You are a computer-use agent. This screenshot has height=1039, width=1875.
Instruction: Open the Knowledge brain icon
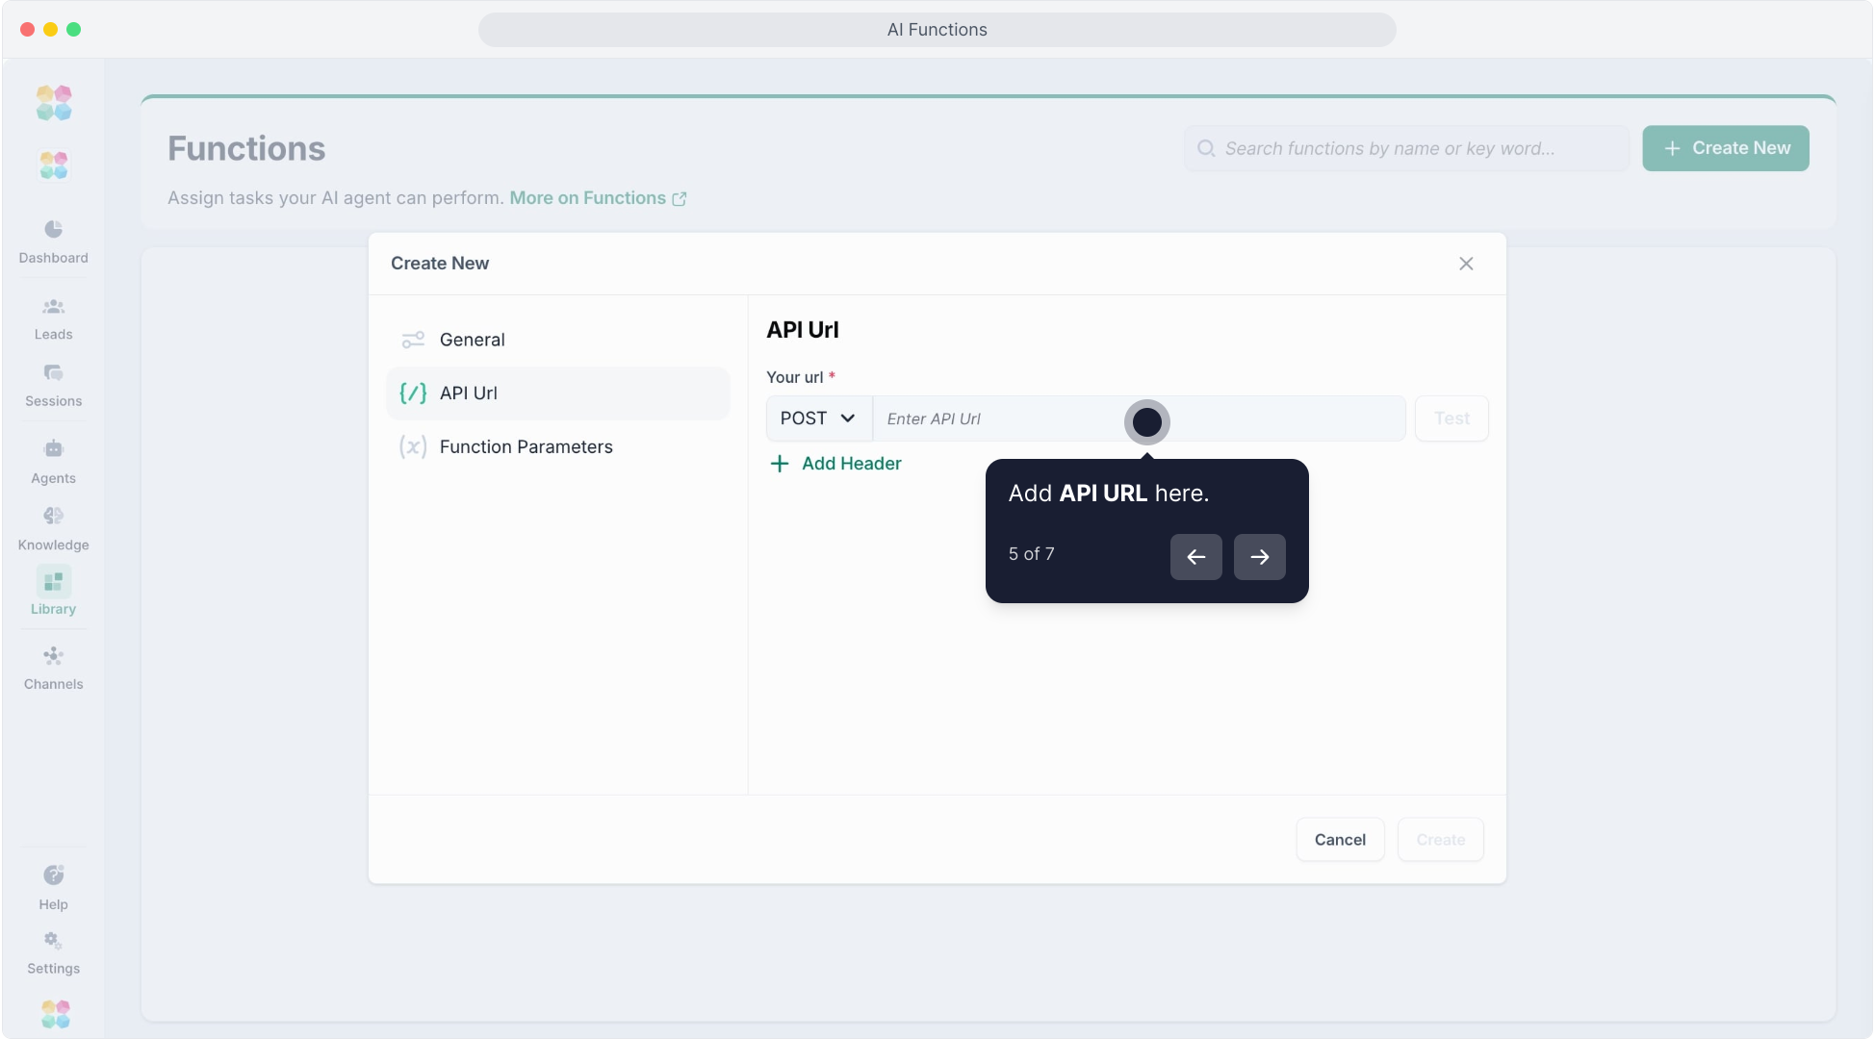point(53,516)
